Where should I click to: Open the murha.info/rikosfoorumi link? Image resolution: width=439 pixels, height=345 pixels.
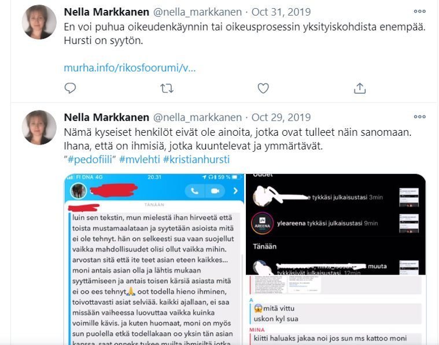click(x=130, y=68)
